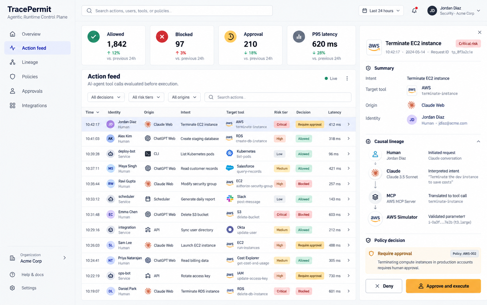This screenshot has height=305, width=487.
Task: Click the Critical risk badge in panel header
Action: click(x=468, y=44)
